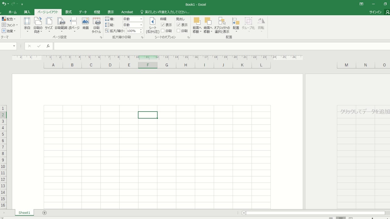390x219 pixels.
Task: Click the Undo arrow in quick access toolbar
Action: (x=4, y=4)
